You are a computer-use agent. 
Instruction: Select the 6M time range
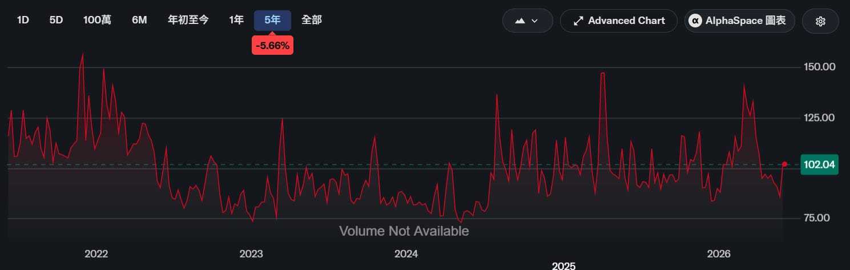pos(139,20)
